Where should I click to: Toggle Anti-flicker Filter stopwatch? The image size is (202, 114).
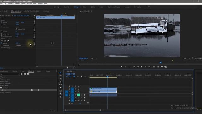point(1,36)
